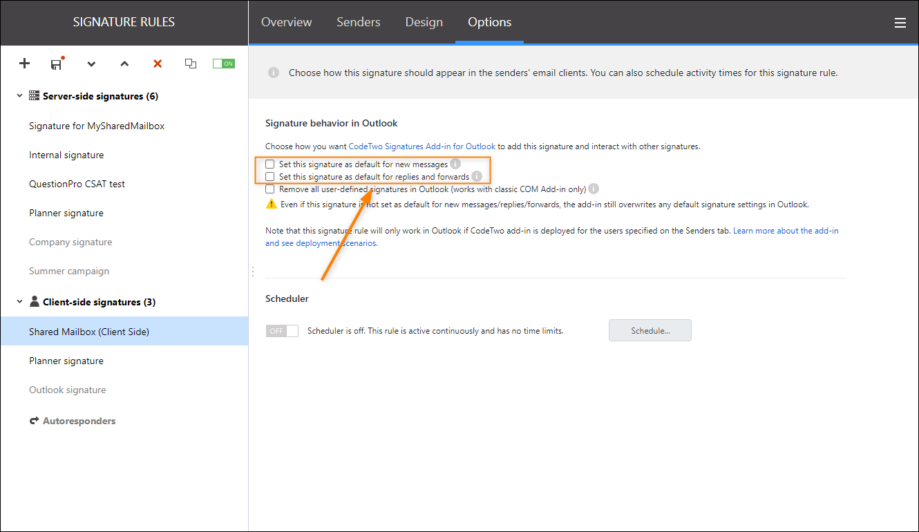Add a new signature rule

click(x=24, y=64)
